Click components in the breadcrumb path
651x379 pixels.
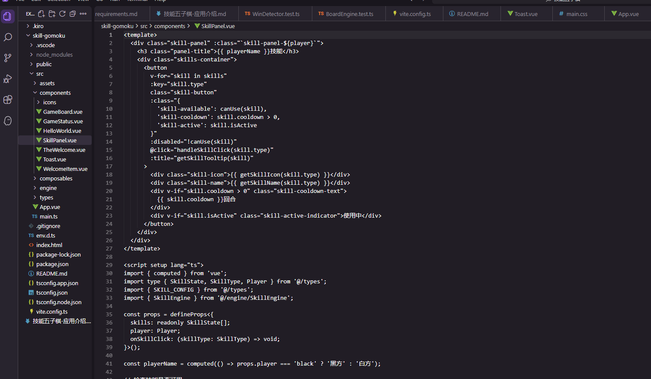[170, 26]
